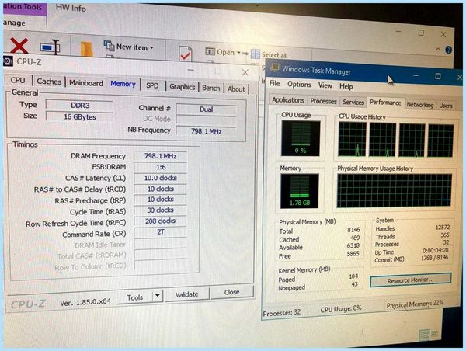The width and height of the screenshot is (466, 351).
Task: Switch to the Caches tab in CPU-Z
Action: 49,82
